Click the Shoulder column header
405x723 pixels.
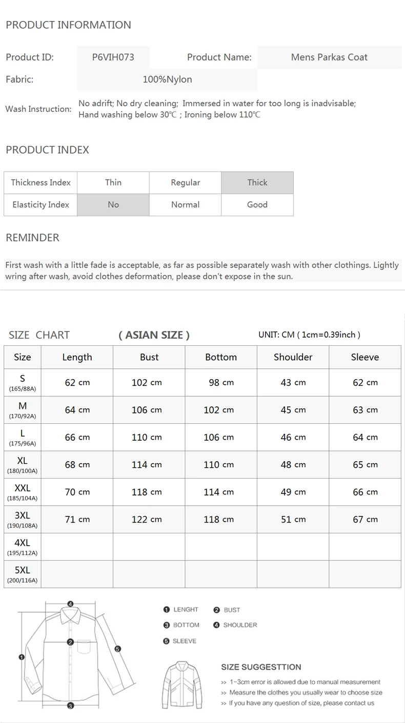point(293,357)
